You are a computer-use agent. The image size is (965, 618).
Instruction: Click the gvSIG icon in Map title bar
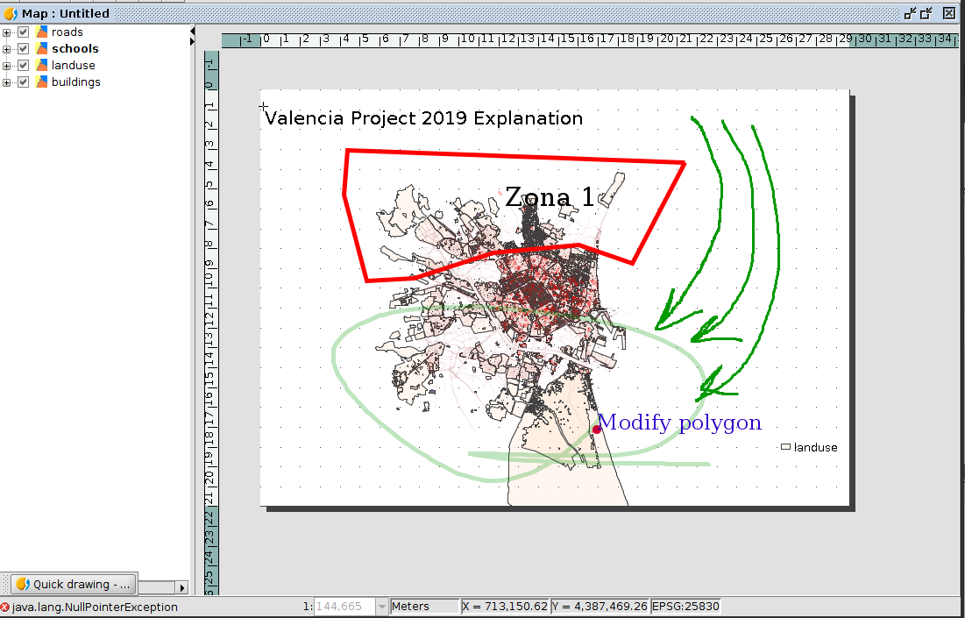[x=10, y=13]
